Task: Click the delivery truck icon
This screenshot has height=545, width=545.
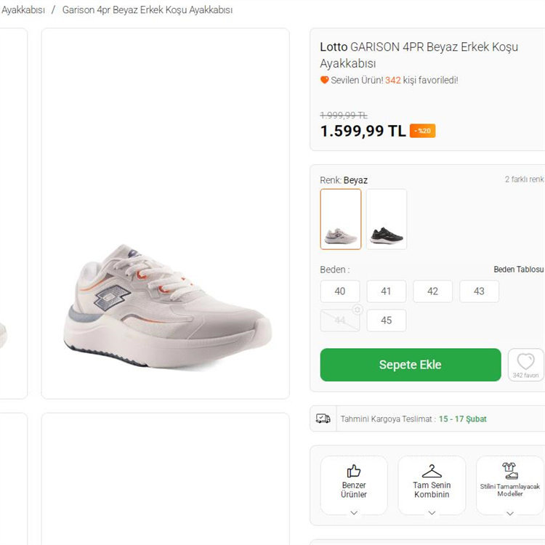Action: click(323, 419)
